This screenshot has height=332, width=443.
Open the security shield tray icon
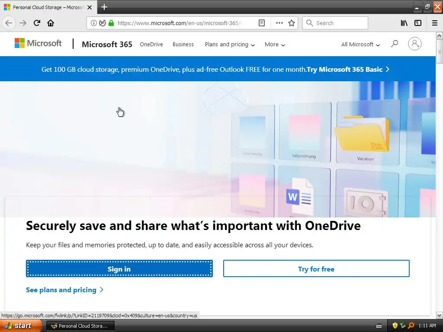click(x=395, y=326)
